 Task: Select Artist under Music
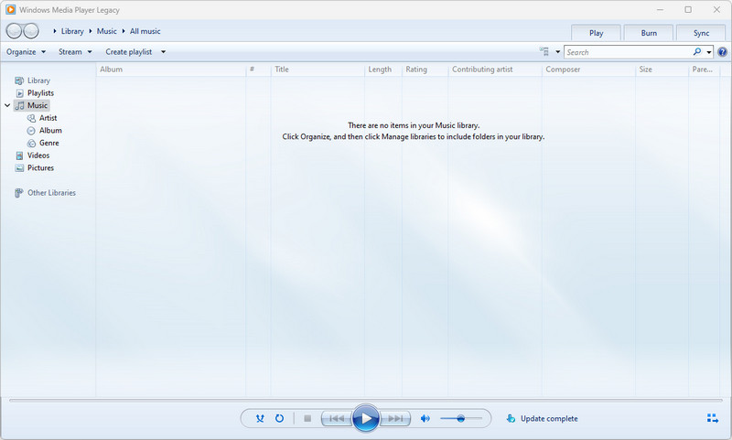point(48,118)
